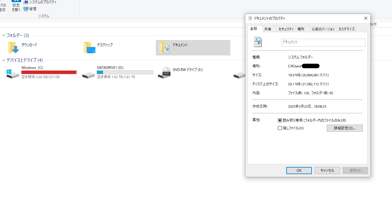Image resolution: width=392 pixels, height=209 pixels.
Task: Click the folder name field ドキュメント
Action: point(323,42)
